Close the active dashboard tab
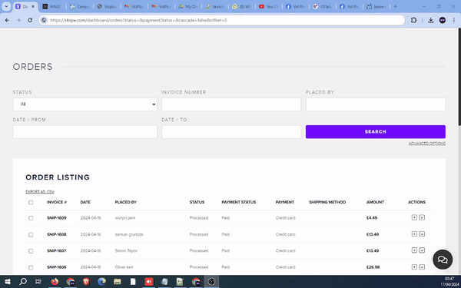Screen dimensions: 461x288 pos(33,6)
